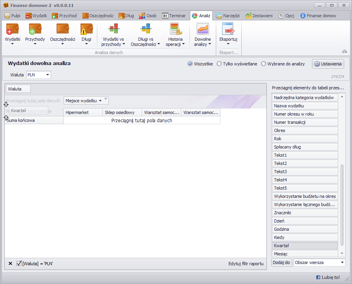This screenshot has height=284, width=352.
Task: Click the Eksportuj icon
Action: (228, 29)
